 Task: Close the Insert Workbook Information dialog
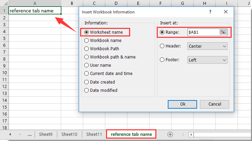[226, 12]
